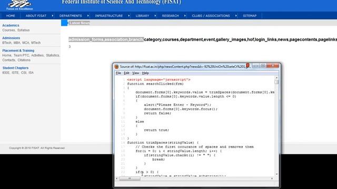Screen dimensions: 337x189
Task: Open the Placement & Training link
Action: pyautogui.click(x=18, y=50)
